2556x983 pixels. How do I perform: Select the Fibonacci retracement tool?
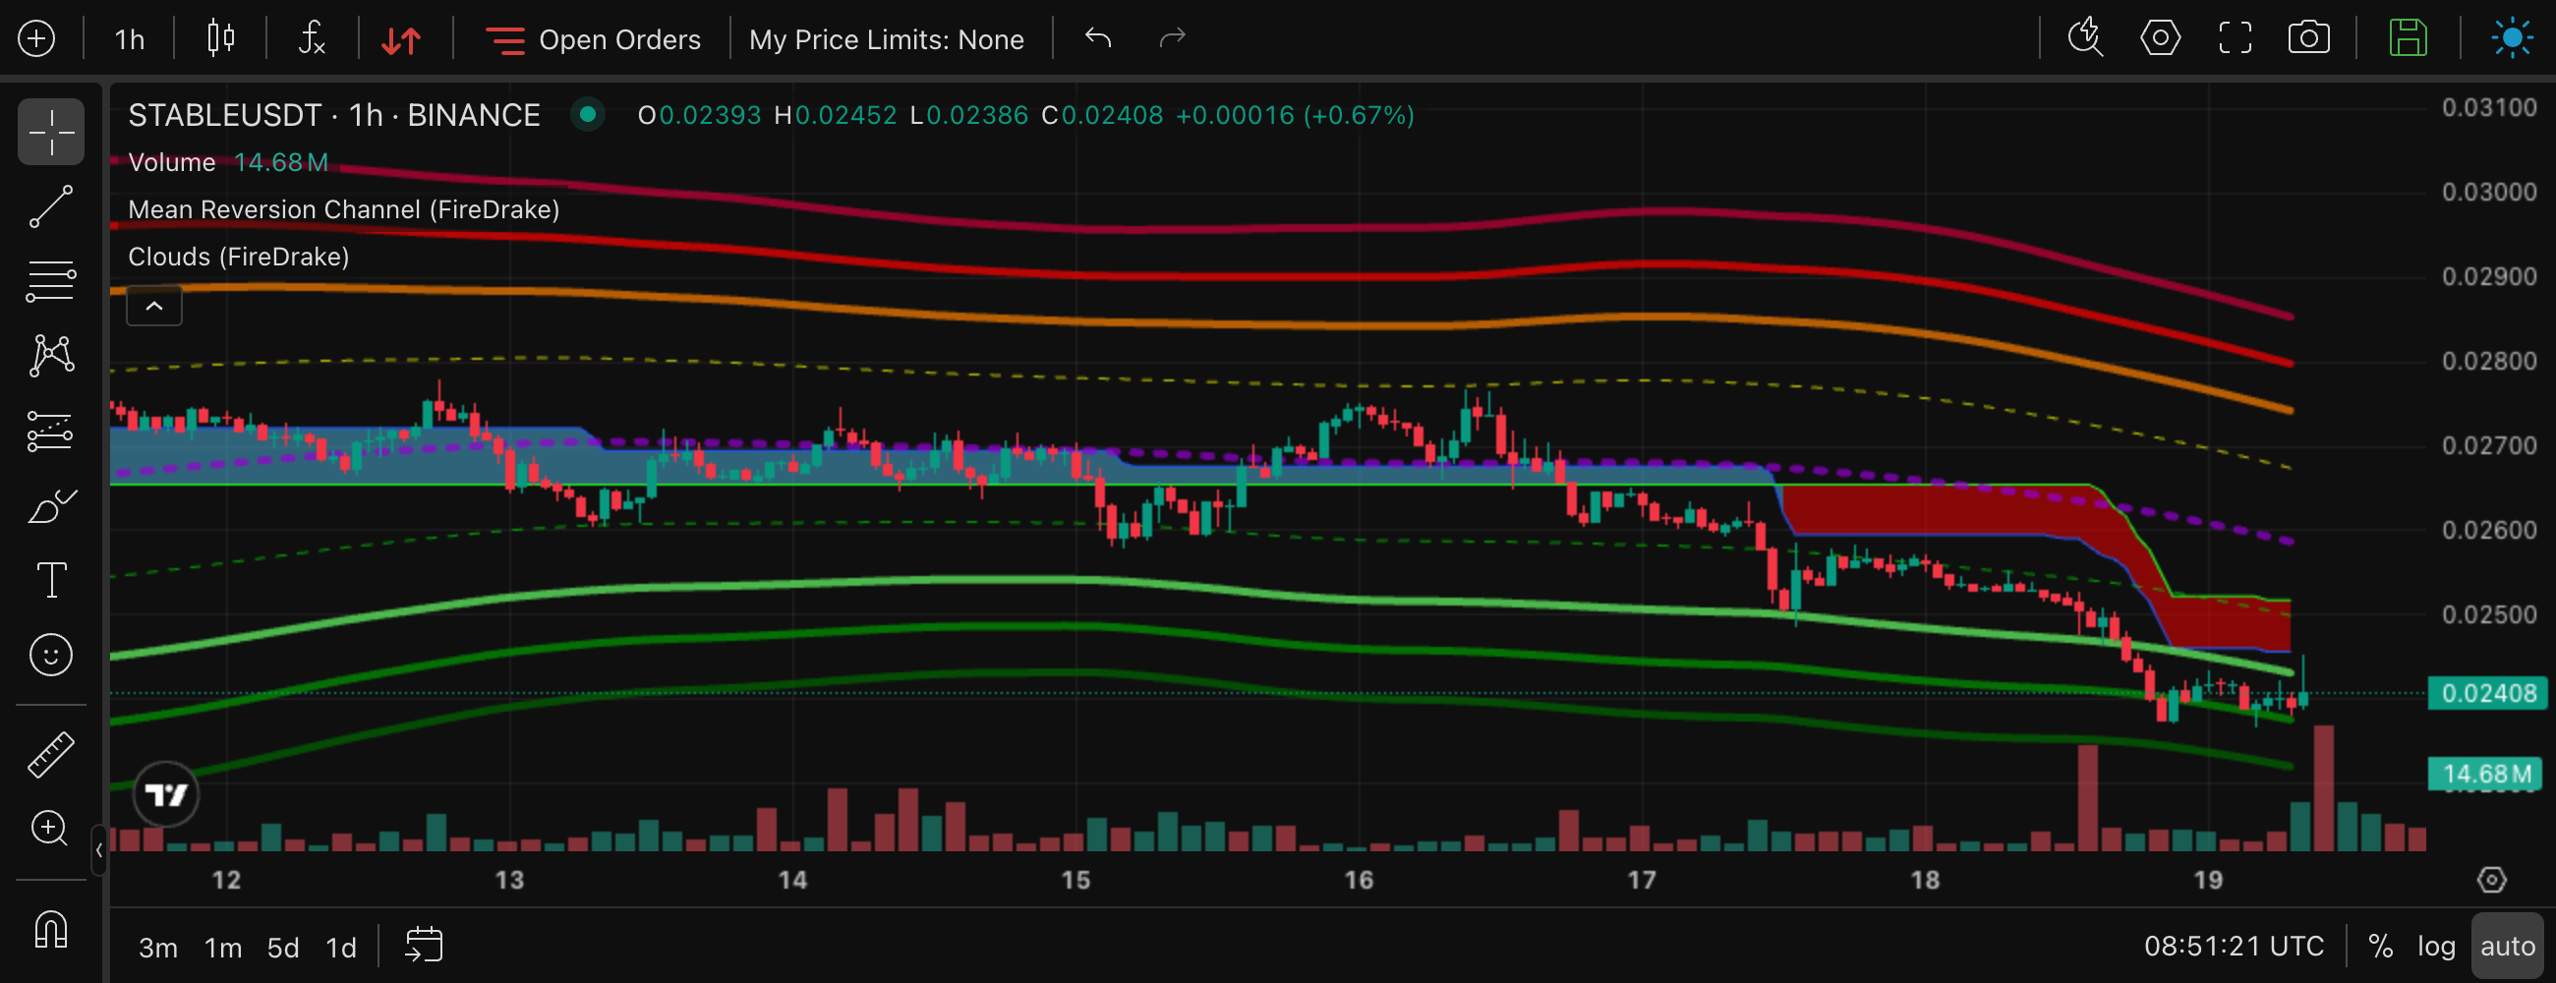coord(50,281)
